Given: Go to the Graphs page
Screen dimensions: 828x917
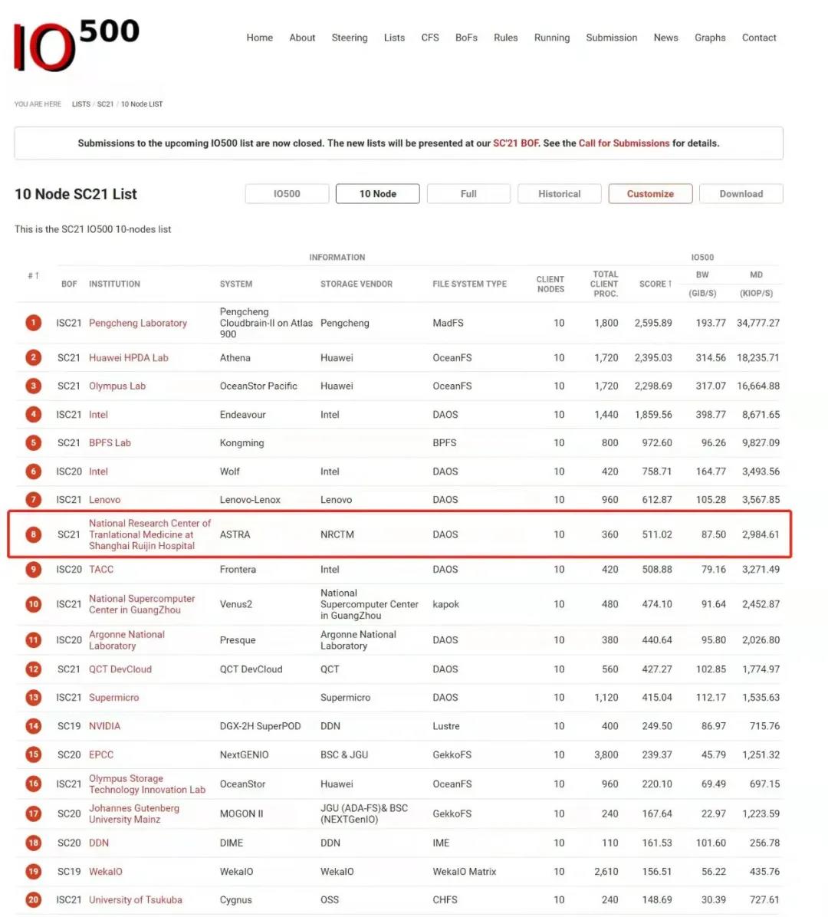Looking at the screenshot, I should tap(709, 38).
